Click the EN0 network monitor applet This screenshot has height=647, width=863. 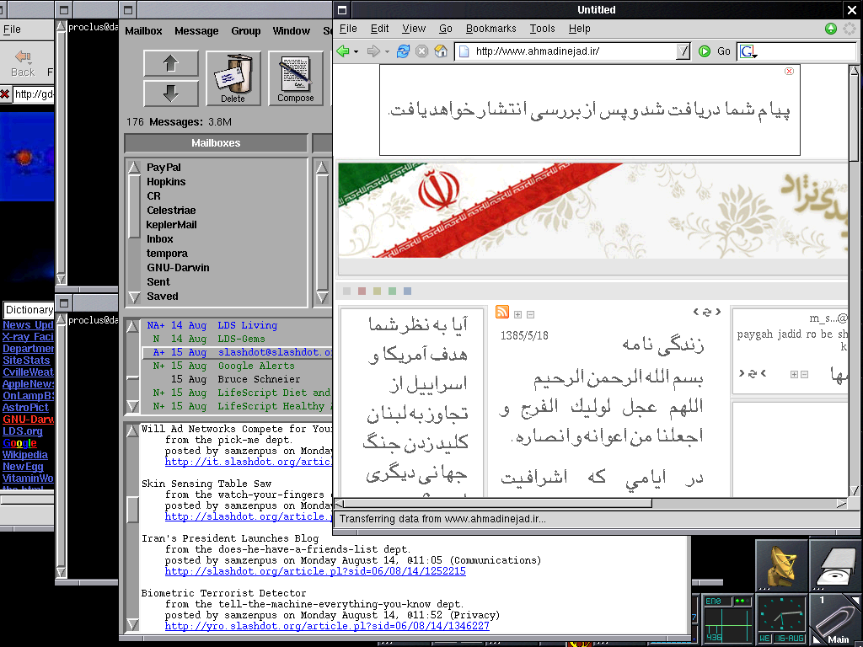[727, 619]
